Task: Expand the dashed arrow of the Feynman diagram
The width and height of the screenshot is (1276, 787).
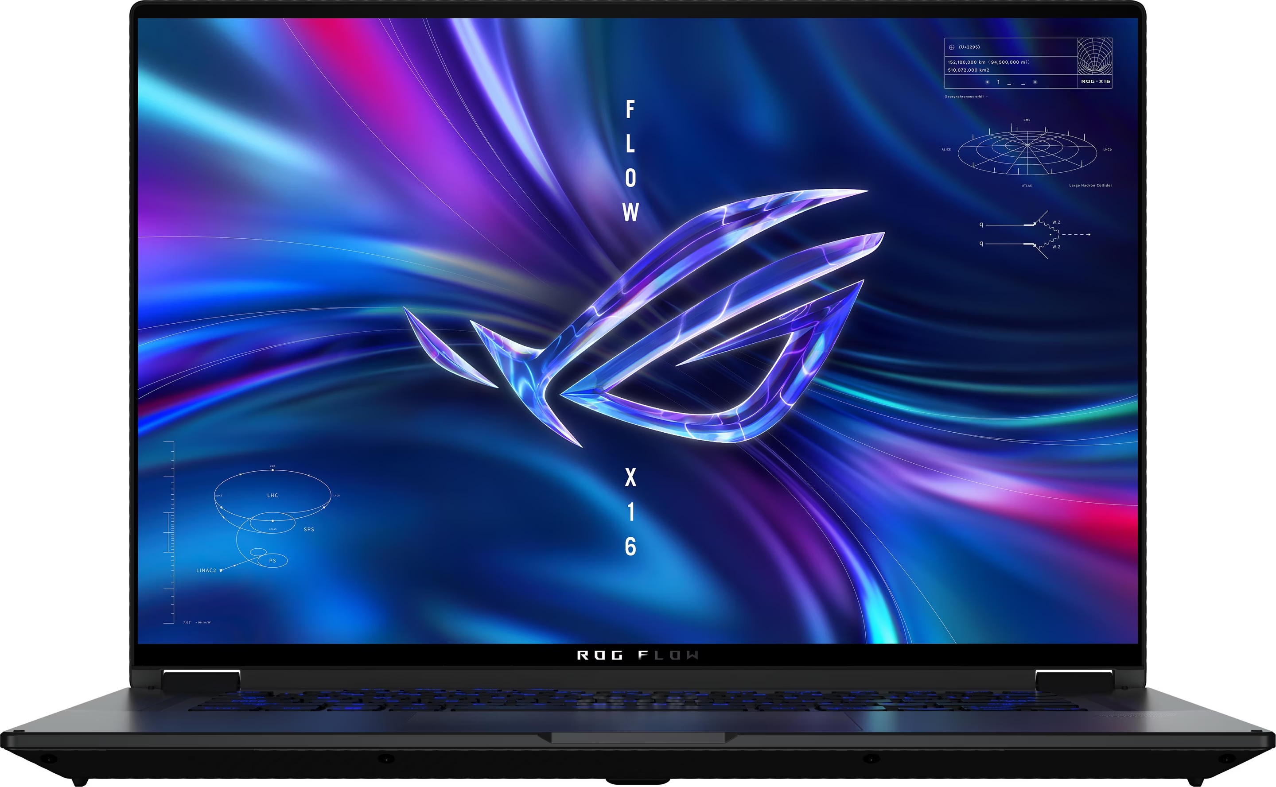Action: [1076, 235]
